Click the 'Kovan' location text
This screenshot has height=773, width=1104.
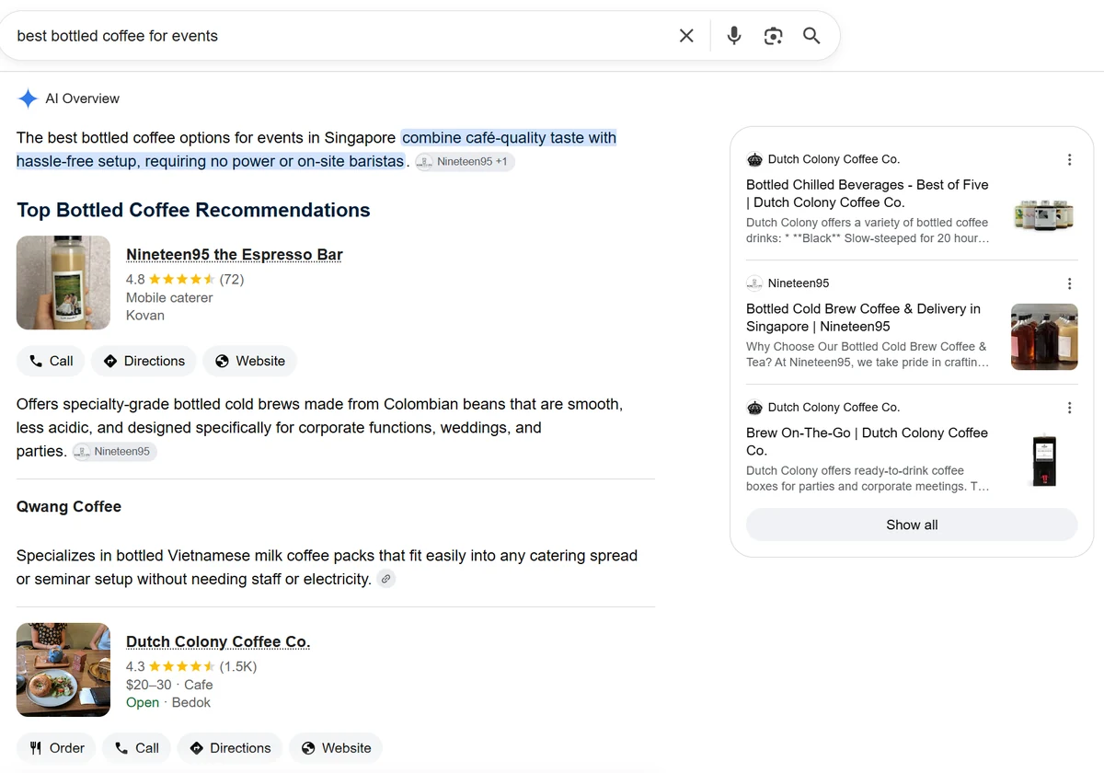click(x=145, y=315)
